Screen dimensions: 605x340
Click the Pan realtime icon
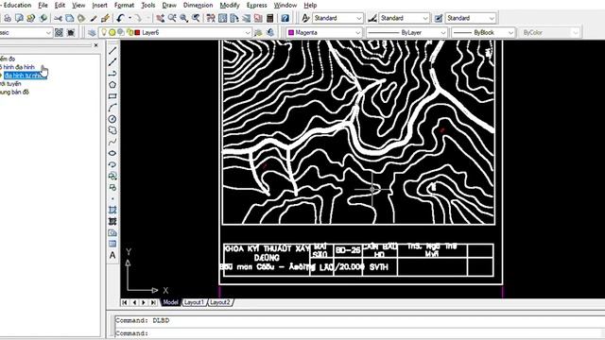[160, 18]
